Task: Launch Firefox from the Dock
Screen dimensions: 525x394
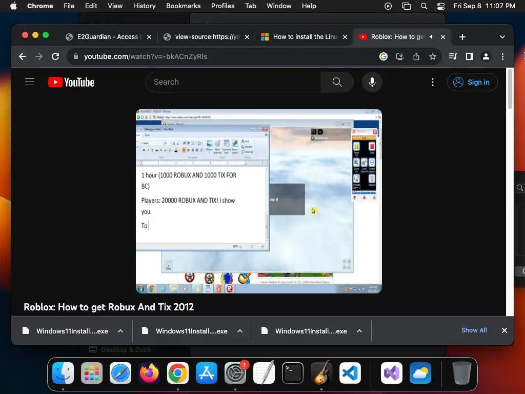Action: point(149,373)
